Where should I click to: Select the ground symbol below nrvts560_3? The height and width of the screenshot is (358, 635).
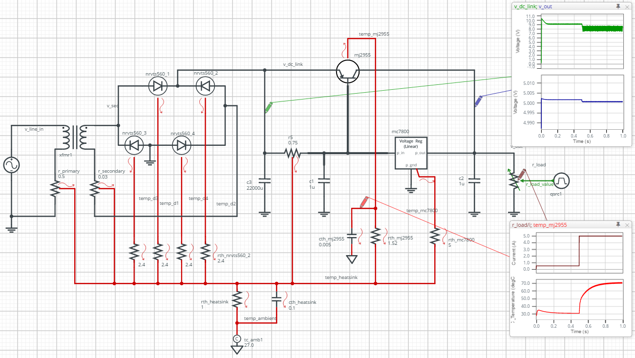[150, 162]
